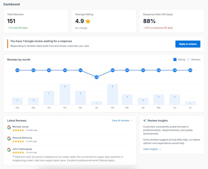This screenshot has height=169, width=208.
Task: Open Michael Jones' review entry
Action: [x=70, y=128]
